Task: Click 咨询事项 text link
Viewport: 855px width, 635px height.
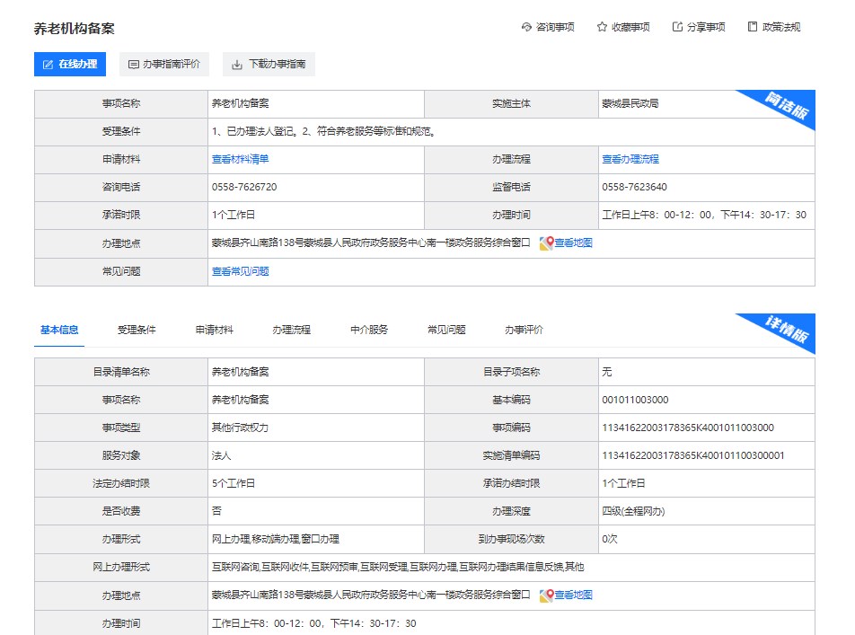Action: (555, 27)
